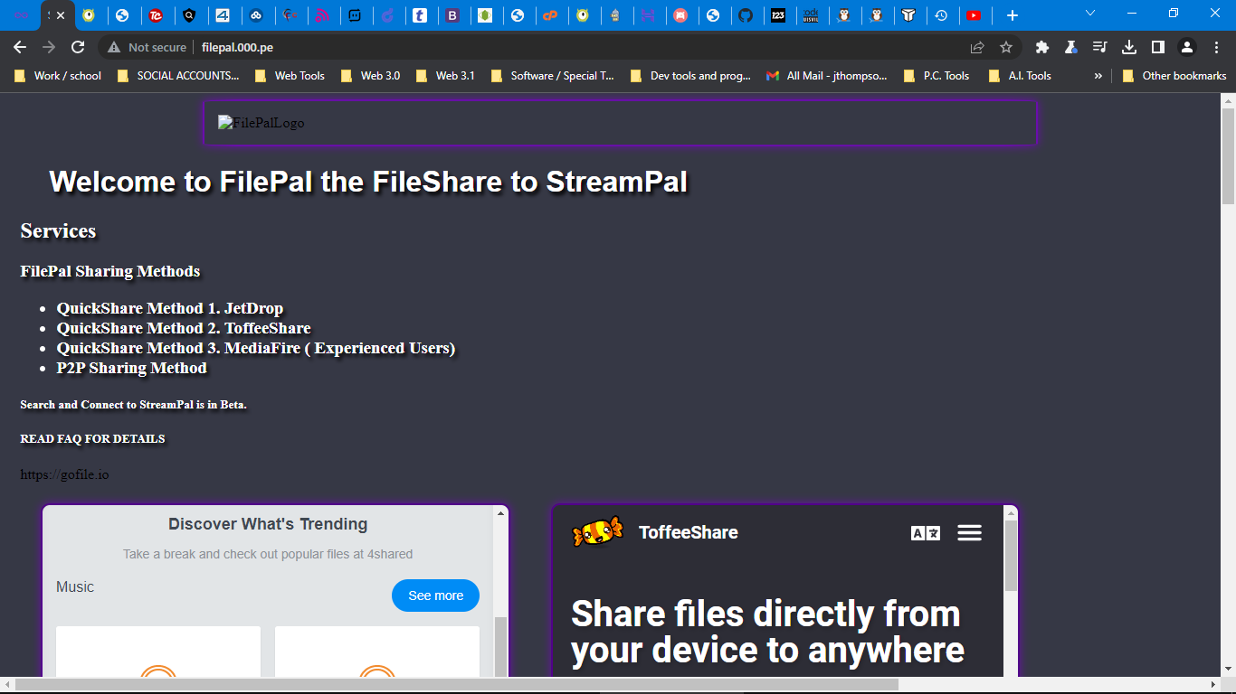The image size is (1236, 694).
Task: Open Chrome Labs flask icon
Action: point(1071,47)
